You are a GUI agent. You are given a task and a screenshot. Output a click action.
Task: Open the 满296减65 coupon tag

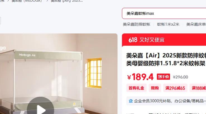coord(175,88)
